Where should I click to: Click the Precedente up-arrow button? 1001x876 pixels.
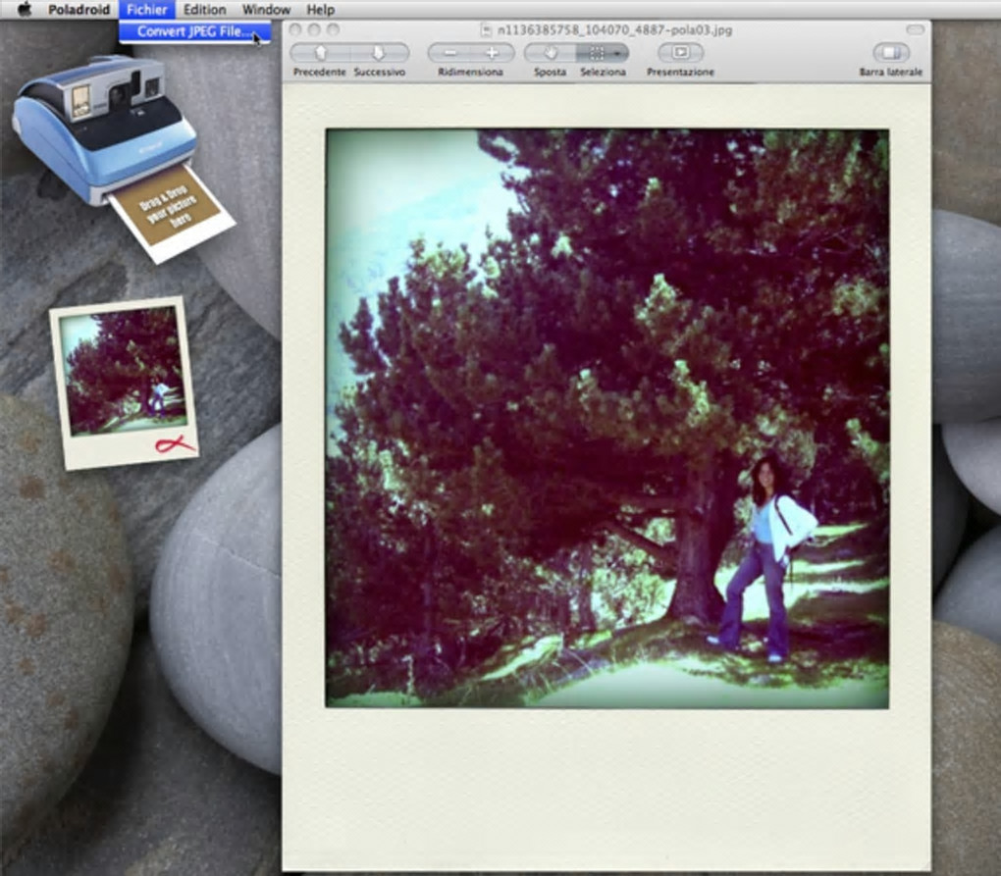[320, 53]
